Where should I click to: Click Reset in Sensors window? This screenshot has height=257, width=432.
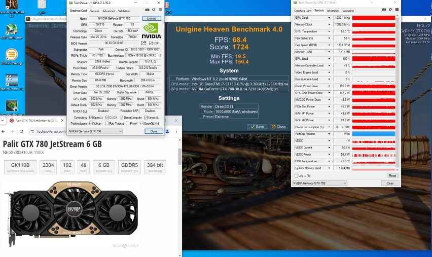click(x=392, y=175)
